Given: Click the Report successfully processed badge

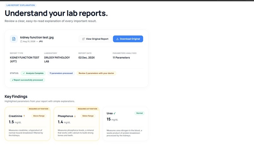Looking at the screenshot, I should (27, 80).
